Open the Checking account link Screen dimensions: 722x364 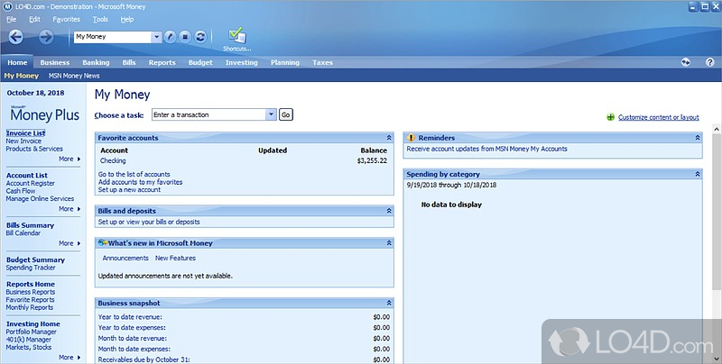coord(113,160)
